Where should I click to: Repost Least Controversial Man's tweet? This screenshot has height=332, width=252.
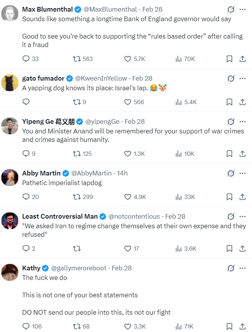[77, 249]
